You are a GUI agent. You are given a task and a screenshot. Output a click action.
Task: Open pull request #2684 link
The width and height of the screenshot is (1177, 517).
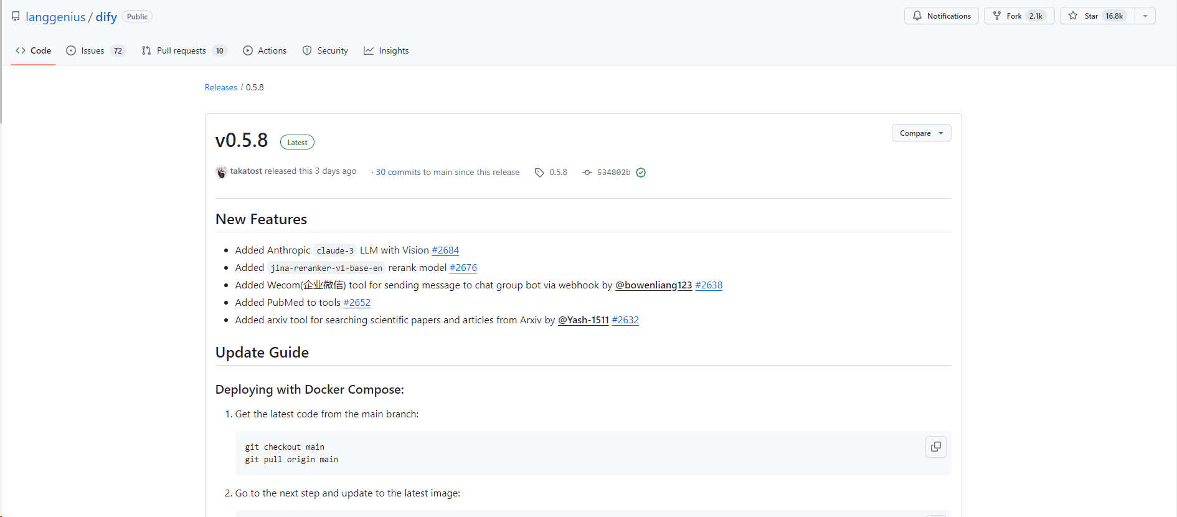(x=445, y=250)
